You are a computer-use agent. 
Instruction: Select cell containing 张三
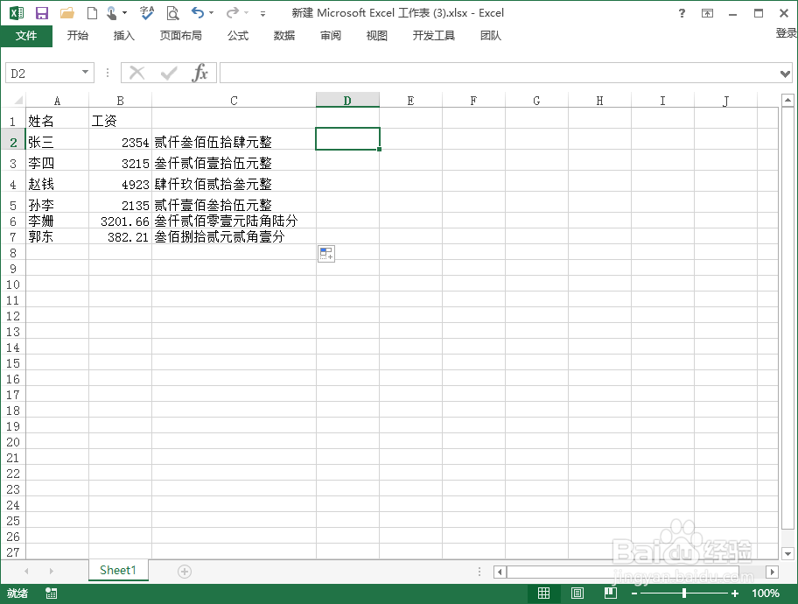(57, 141)
